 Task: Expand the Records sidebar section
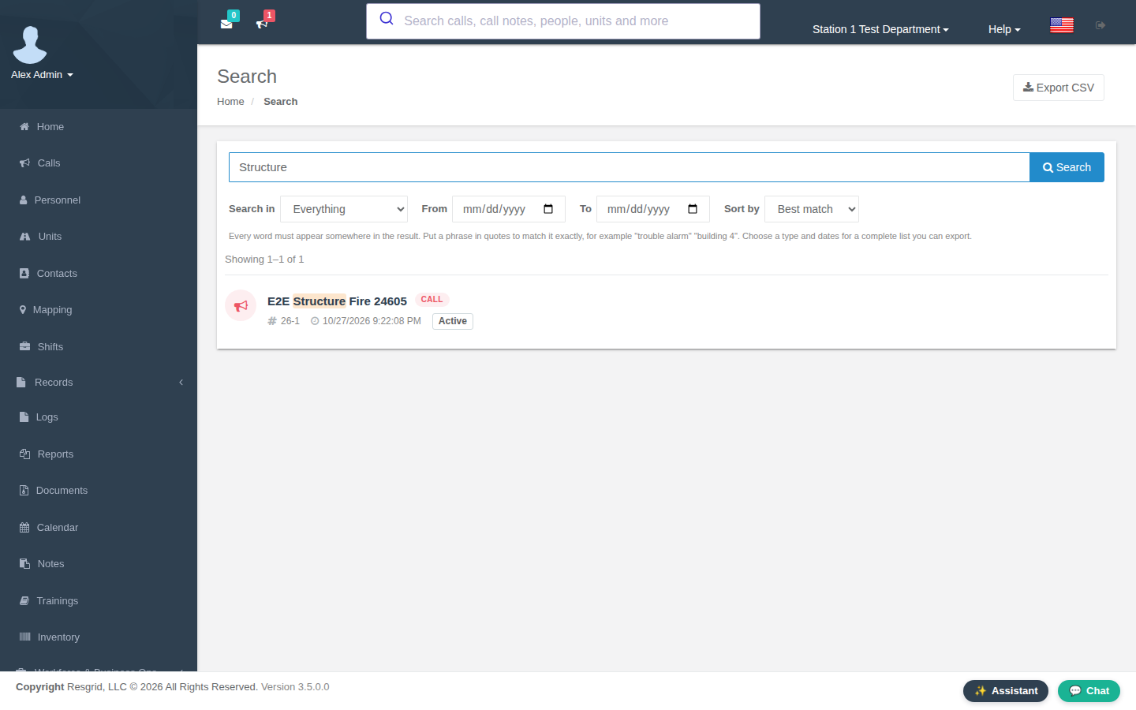pos(99,383)
